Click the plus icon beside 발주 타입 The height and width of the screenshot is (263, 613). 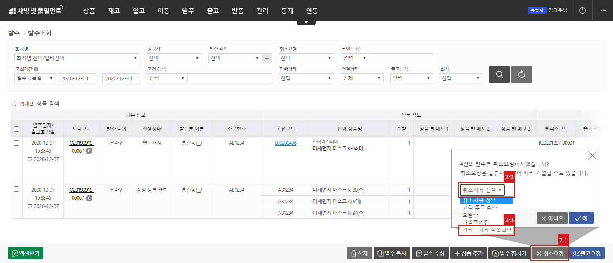[x=267, y=58]
